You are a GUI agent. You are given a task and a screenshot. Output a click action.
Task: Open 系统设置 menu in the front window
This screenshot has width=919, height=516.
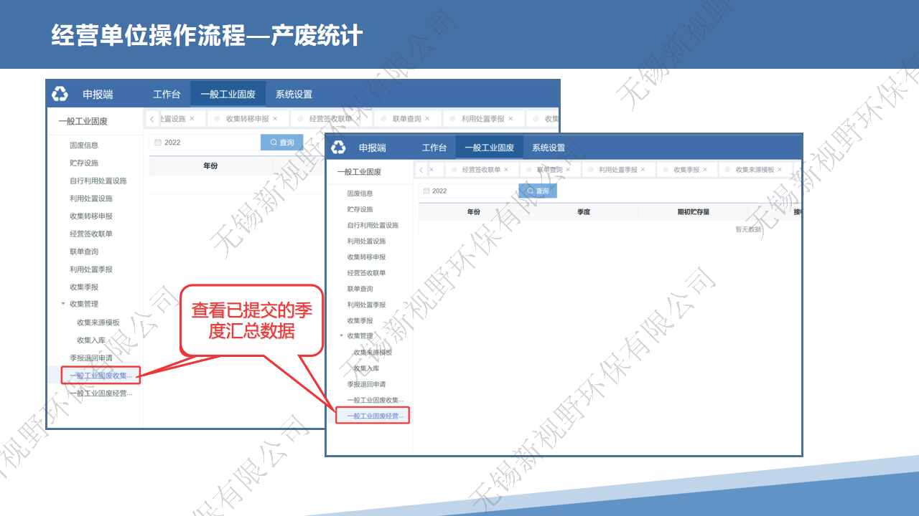point(549,148)
